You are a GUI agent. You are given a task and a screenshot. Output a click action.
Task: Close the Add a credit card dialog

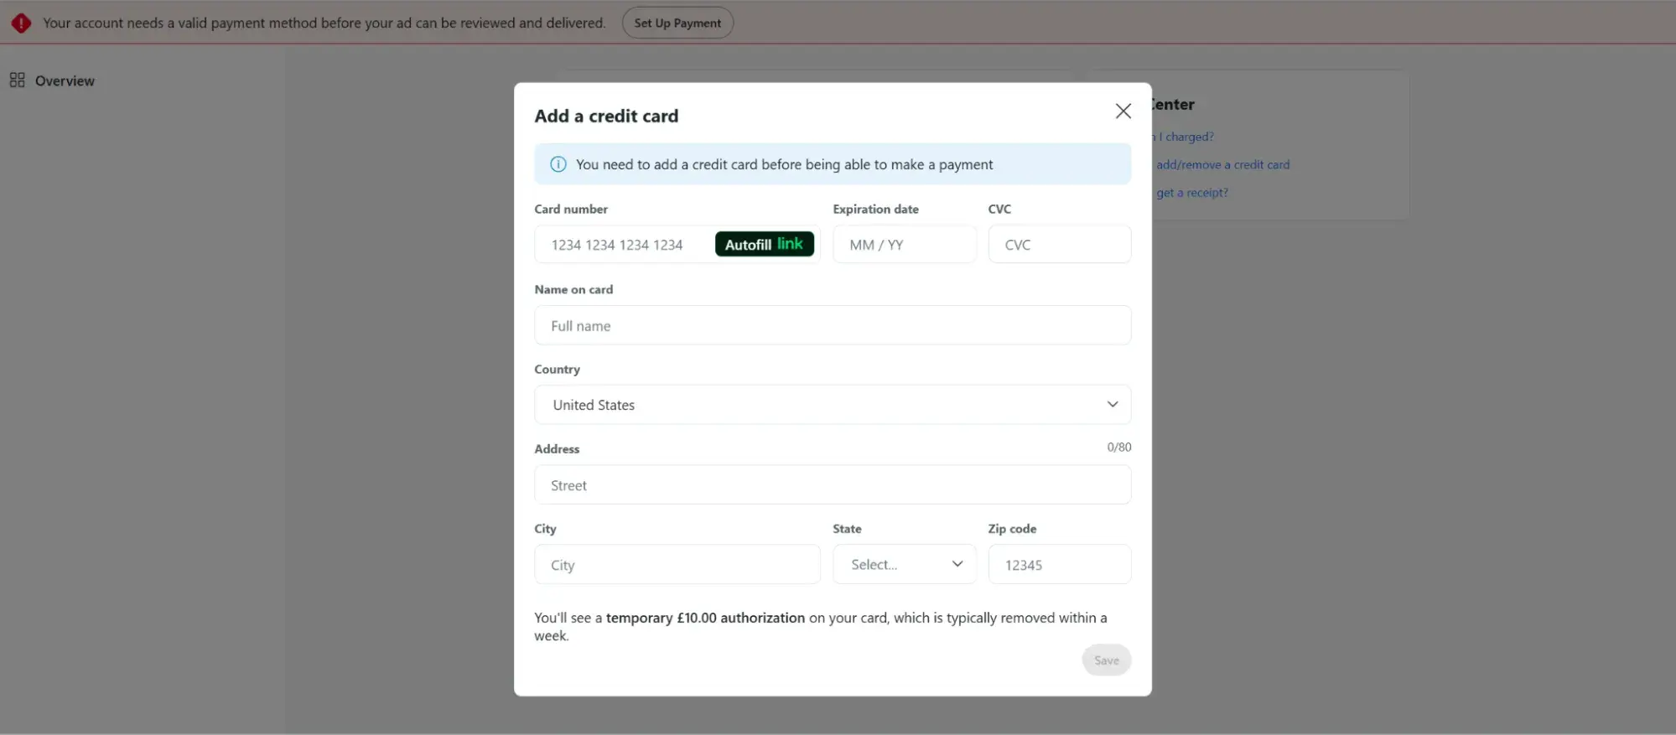[x=1123, y=111]
